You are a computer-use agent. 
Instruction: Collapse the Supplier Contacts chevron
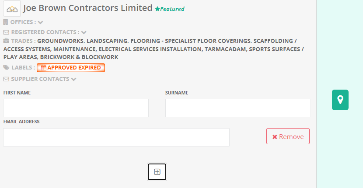click(x=73, y=79)
